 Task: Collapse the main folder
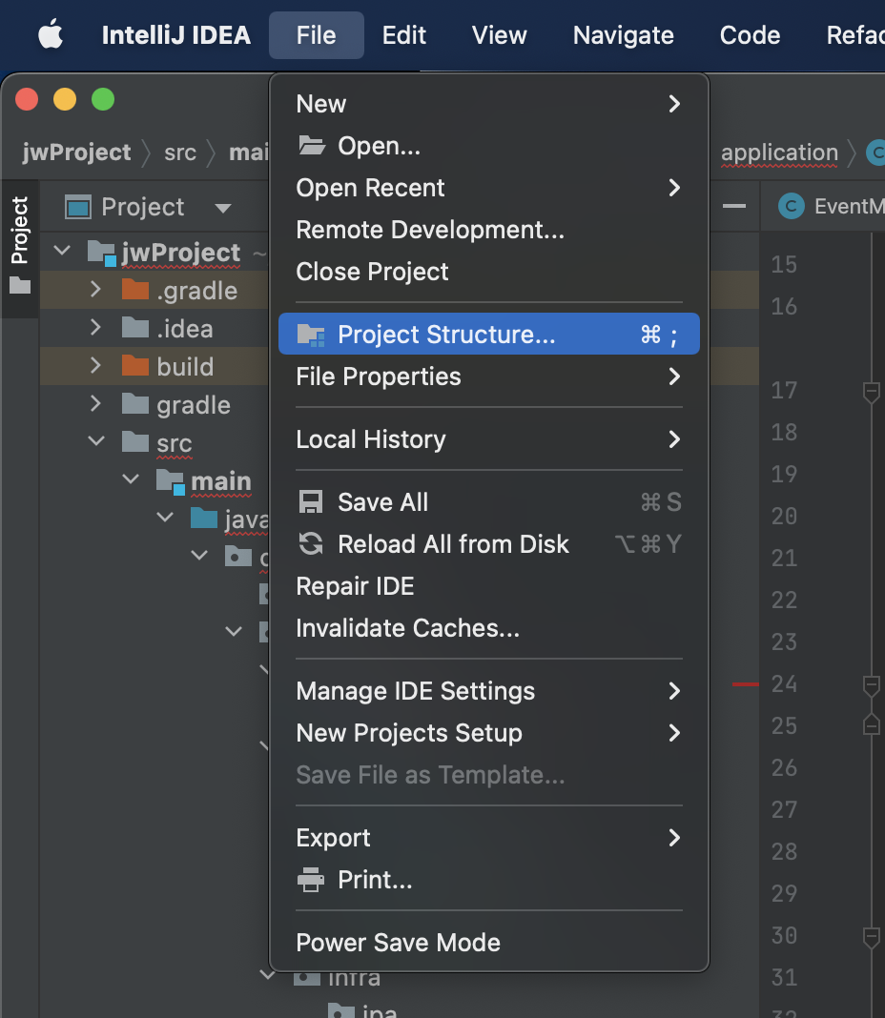pyautogui.click(x=131, y=479)
